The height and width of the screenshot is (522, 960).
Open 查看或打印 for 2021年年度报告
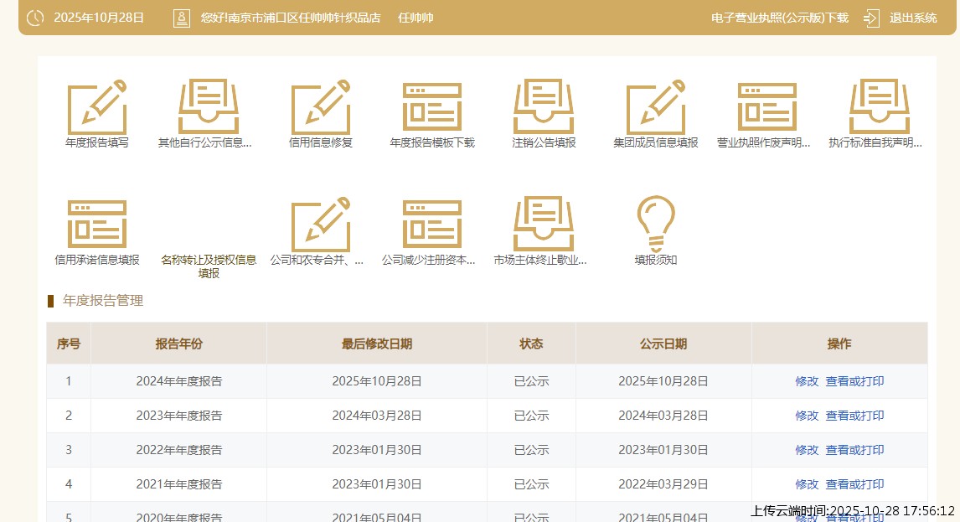click(854, 484)
